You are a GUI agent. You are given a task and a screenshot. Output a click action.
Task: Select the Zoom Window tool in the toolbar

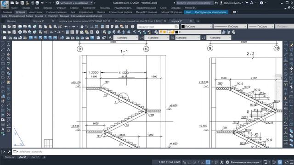[x=91, y=27]
